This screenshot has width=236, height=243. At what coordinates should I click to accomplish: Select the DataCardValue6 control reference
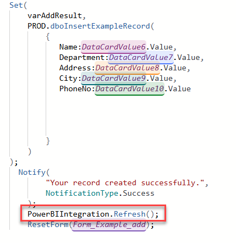pyautogui.click(x=113, y=47)
